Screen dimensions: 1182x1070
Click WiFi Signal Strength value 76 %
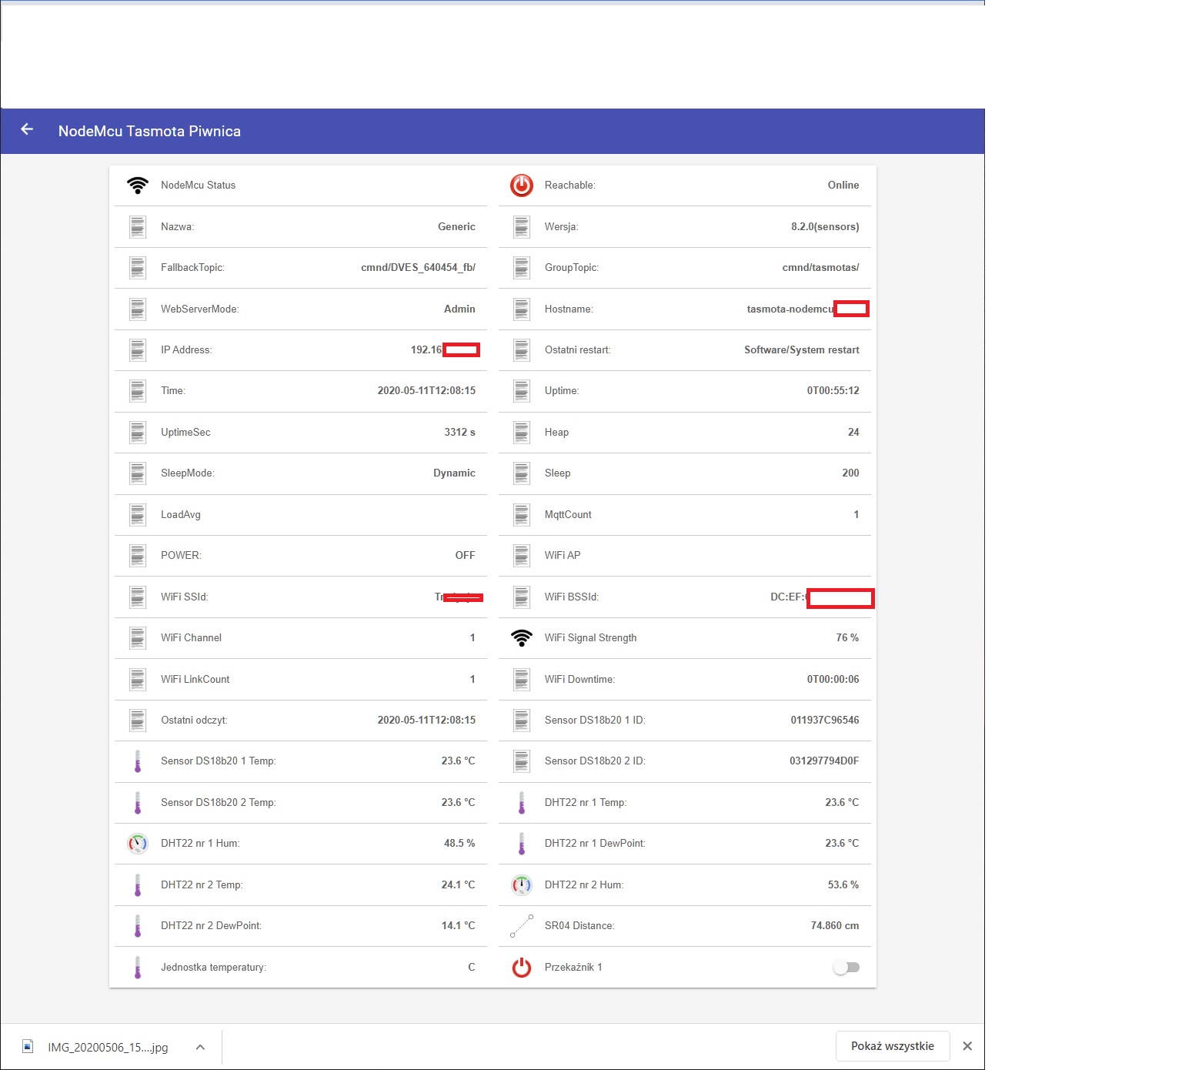coord(847,638)
